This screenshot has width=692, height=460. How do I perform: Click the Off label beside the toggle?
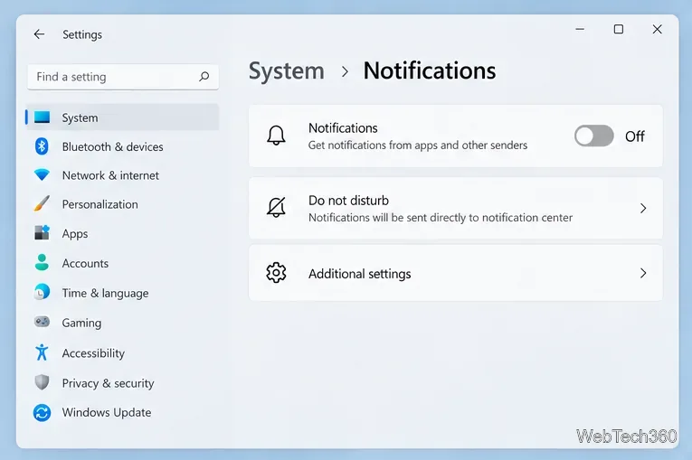[x=635, y=136]
